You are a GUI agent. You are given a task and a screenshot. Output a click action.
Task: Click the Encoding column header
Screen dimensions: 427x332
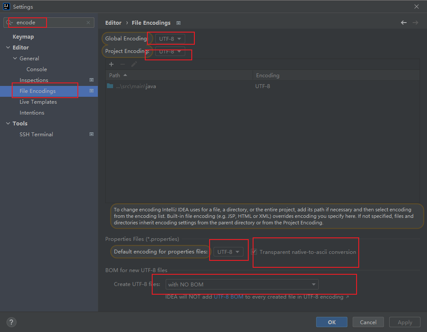[x=336, y=75]
